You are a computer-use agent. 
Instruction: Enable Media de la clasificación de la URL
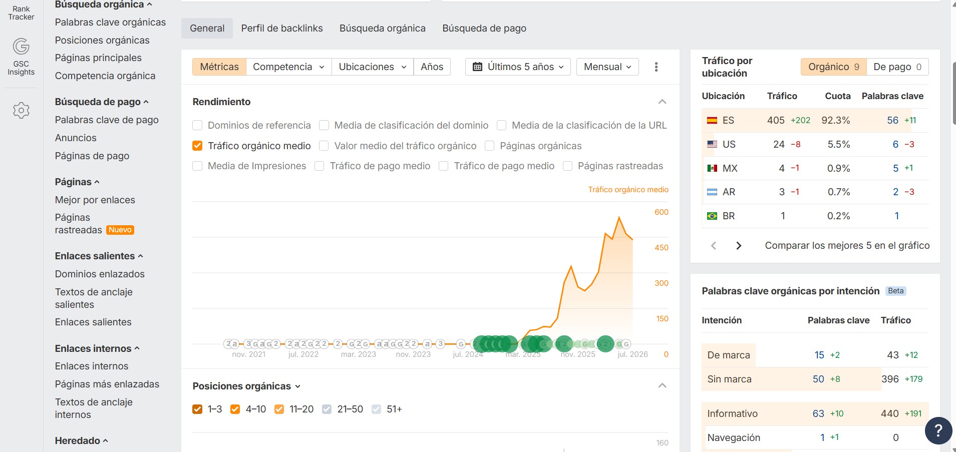tap(501, 125)
